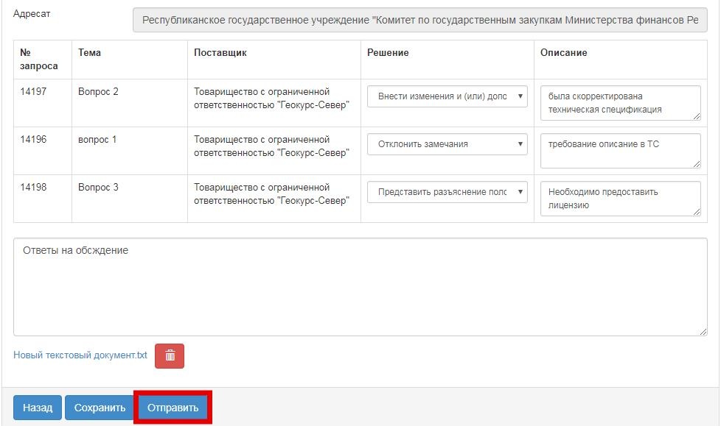This screenshot has width=721, height=426.
Task: Click the description field for request 14197
Action: pyautogui.click(x=619, y=102)
